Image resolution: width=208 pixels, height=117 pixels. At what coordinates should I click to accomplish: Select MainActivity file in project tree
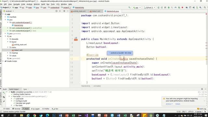click(19, 25)
